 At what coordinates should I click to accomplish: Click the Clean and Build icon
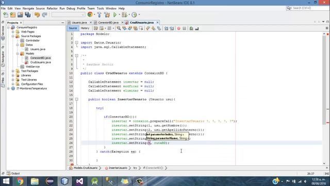click(107, 15)
